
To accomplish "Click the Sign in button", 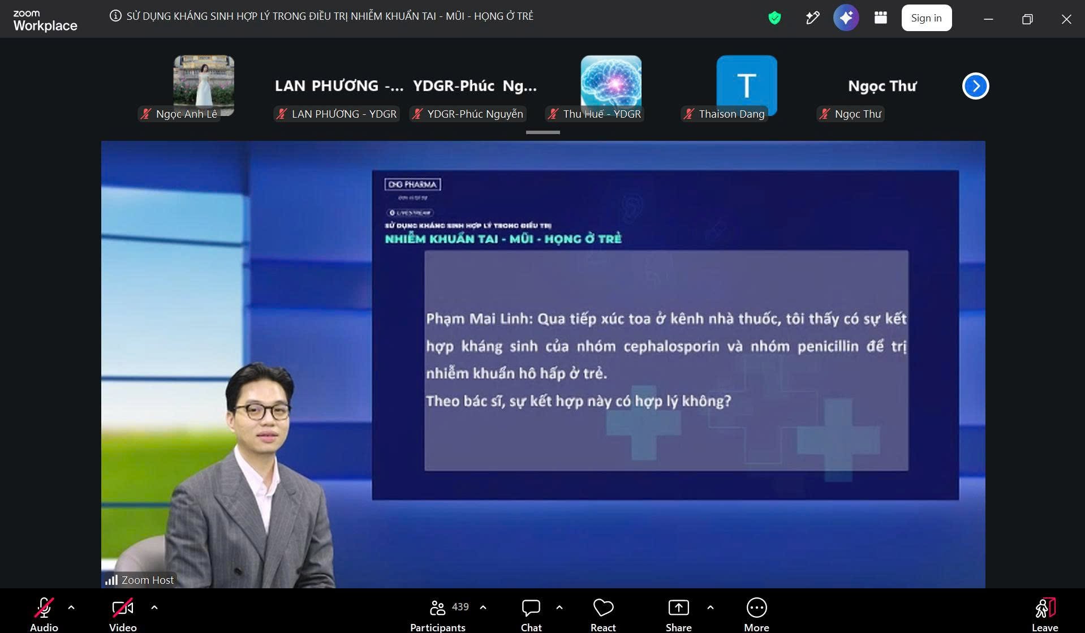I will tap(926, 18).
